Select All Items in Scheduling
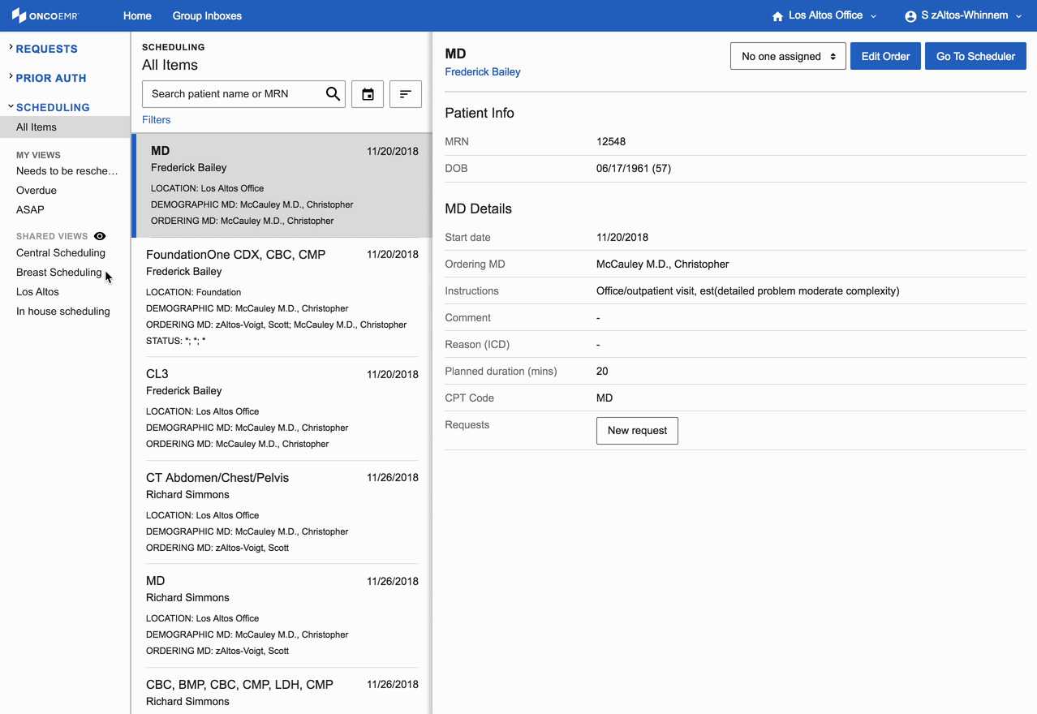Viewport: 1037px width, 714px height. [65, 127]
